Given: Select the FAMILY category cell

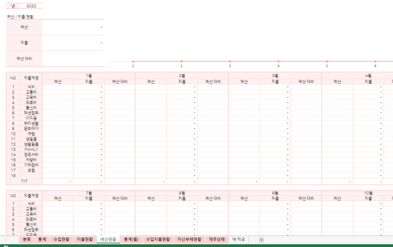Looking at the screenshot, I should [31, 149].
